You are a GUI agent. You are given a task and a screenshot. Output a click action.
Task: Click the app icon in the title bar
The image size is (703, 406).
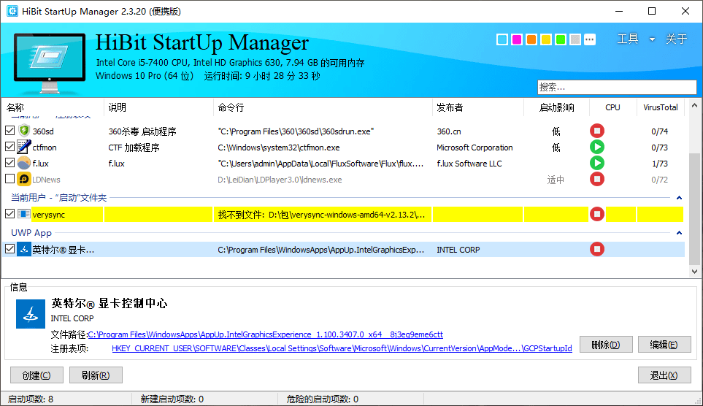(12, 11)
